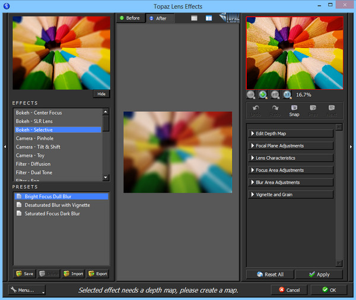356x300 pixels.
Task: Toggle the Before preview view
Action: [130, 18]
